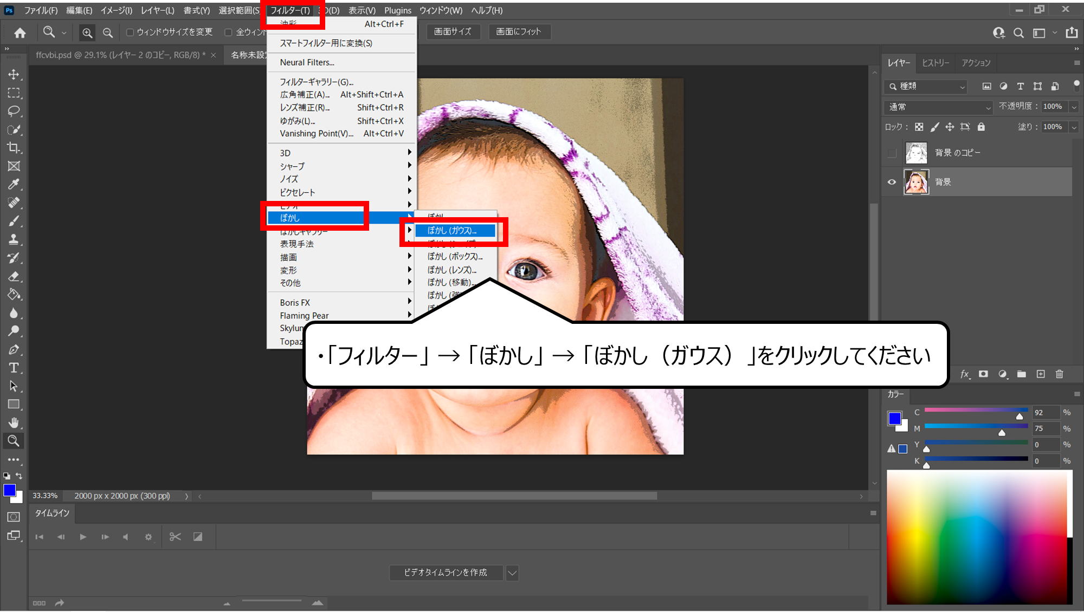Image resolution: width=1084 pixels, height=612 pixels.
Task: Click the share/export icon at top right
Action: [1072, 32]
